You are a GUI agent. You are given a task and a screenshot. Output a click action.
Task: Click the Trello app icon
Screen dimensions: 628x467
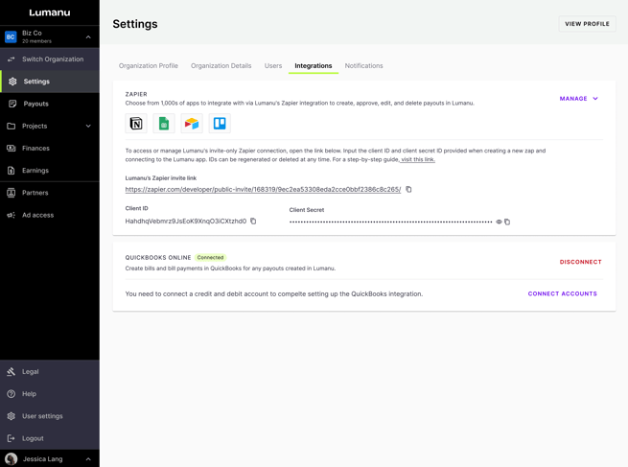coord(220,124)
